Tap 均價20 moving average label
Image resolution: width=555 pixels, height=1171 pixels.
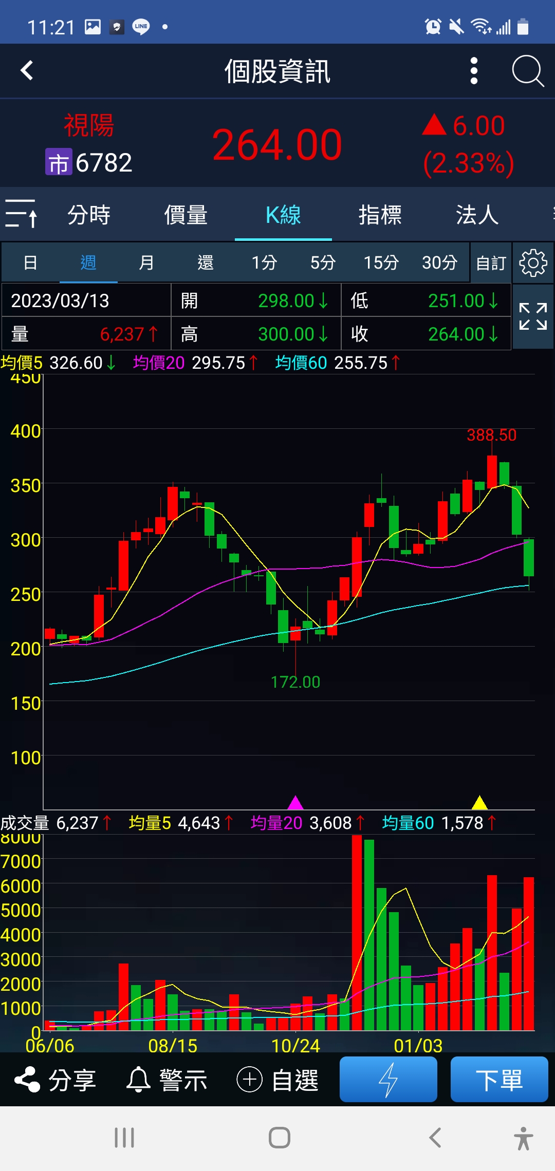click(x=159, y=363)
